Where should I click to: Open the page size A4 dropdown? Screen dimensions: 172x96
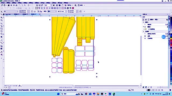coord(17,11)
